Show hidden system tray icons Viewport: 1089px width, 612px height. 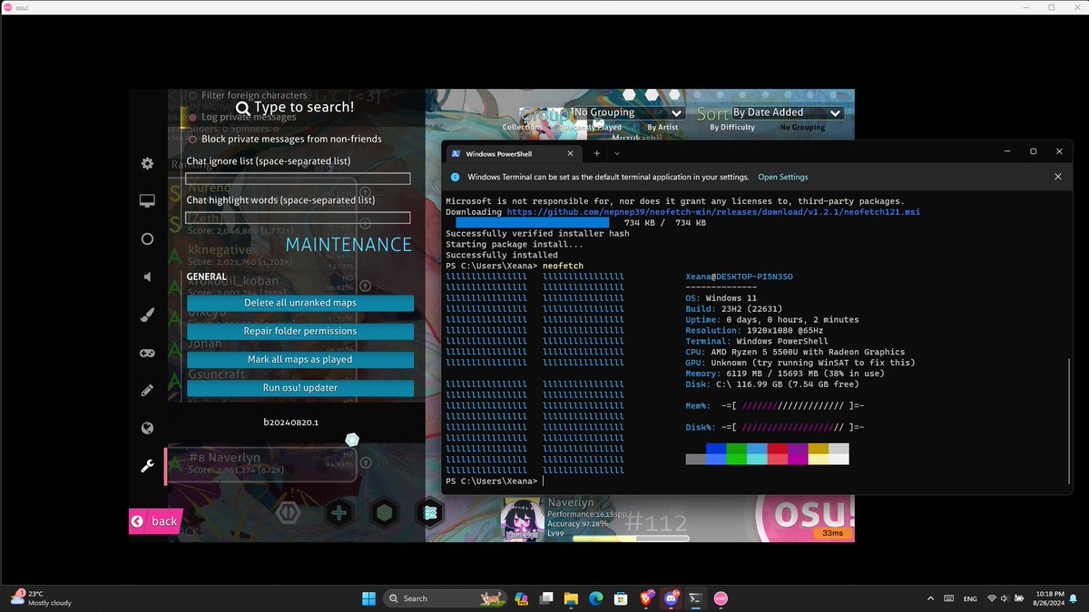click(x=930, y=598)
